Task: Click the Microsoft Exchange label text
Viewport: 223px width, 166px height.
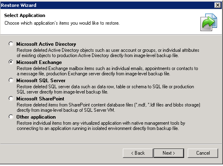Action: click(39, 62)
